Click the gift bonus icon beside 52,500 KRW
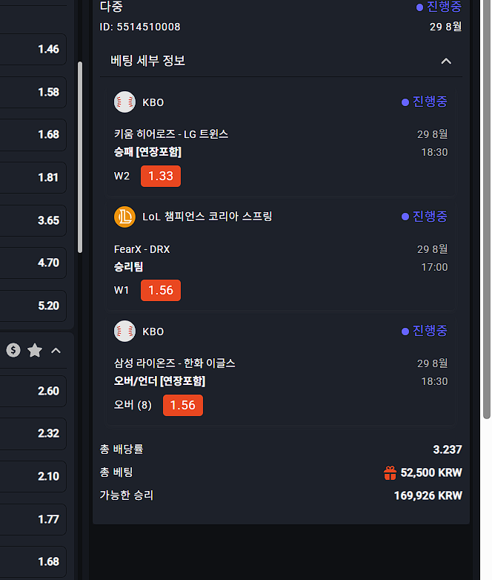The image size is (492, 580). [390, 472]
